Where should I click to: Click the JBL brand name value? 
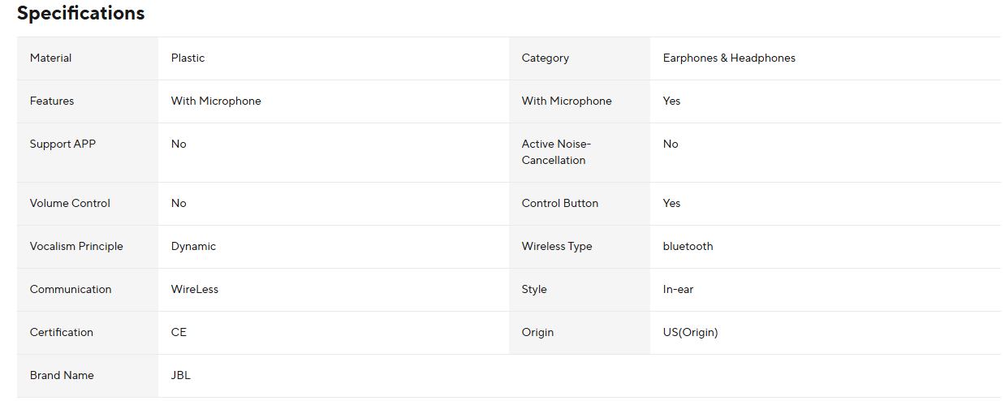point(180,376)
